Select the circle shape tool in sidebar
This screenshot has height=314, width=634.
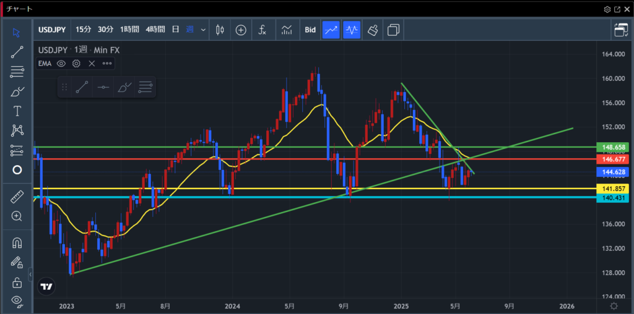17,170
